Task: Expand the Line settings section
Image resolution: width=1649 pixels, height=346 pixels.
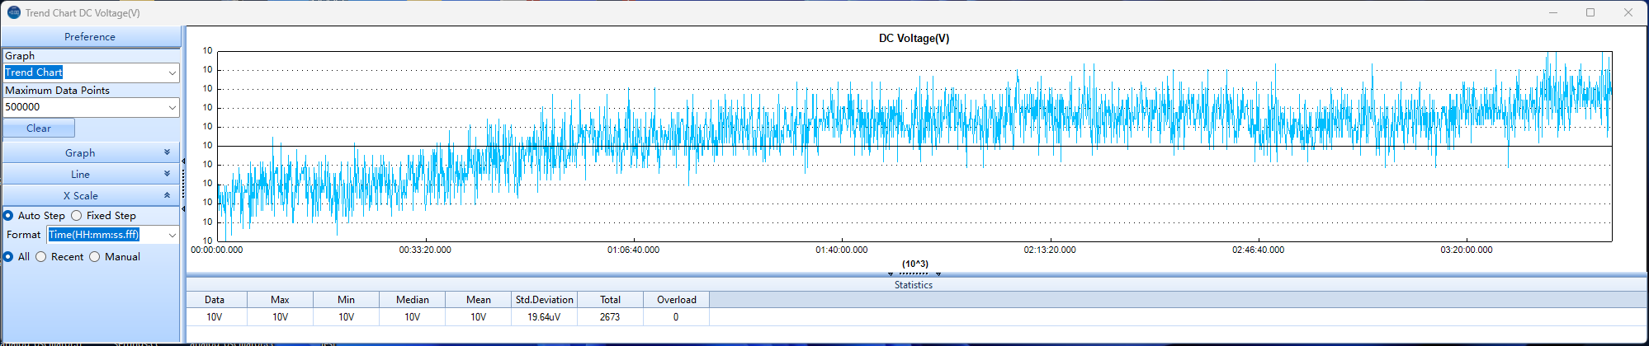Action: pyautogui.click(x=91, y=175)
